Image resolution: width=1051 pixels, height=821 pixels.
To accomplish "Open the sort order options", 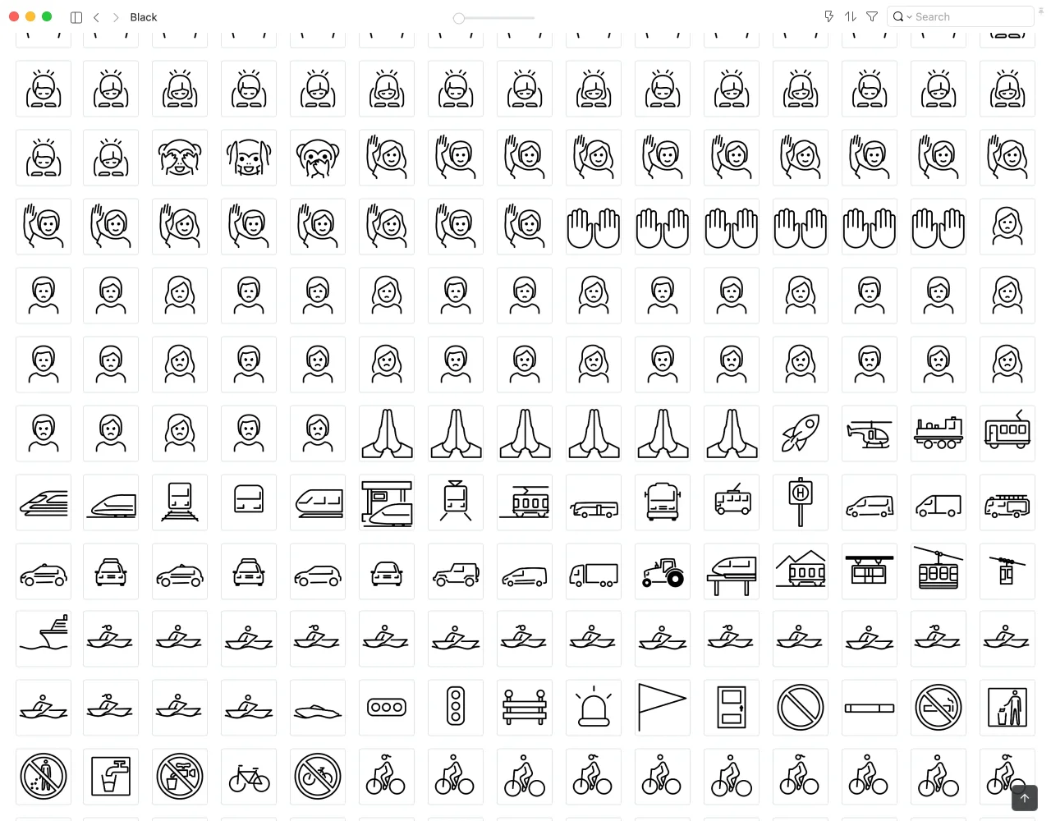I will [x=851, y=16].
